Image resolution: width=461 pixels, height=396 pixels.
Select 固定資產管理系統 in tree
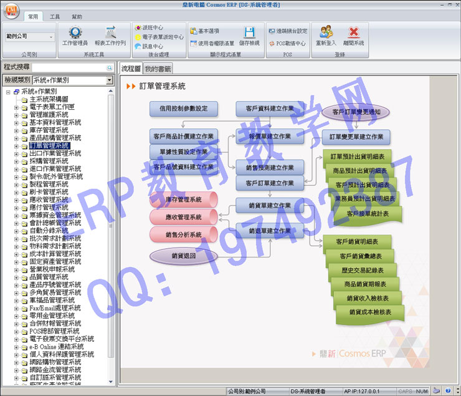(55, 261)
